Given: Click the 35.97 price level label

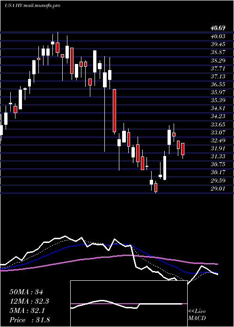Looking at the screenshot, I should tap(218, 92).
